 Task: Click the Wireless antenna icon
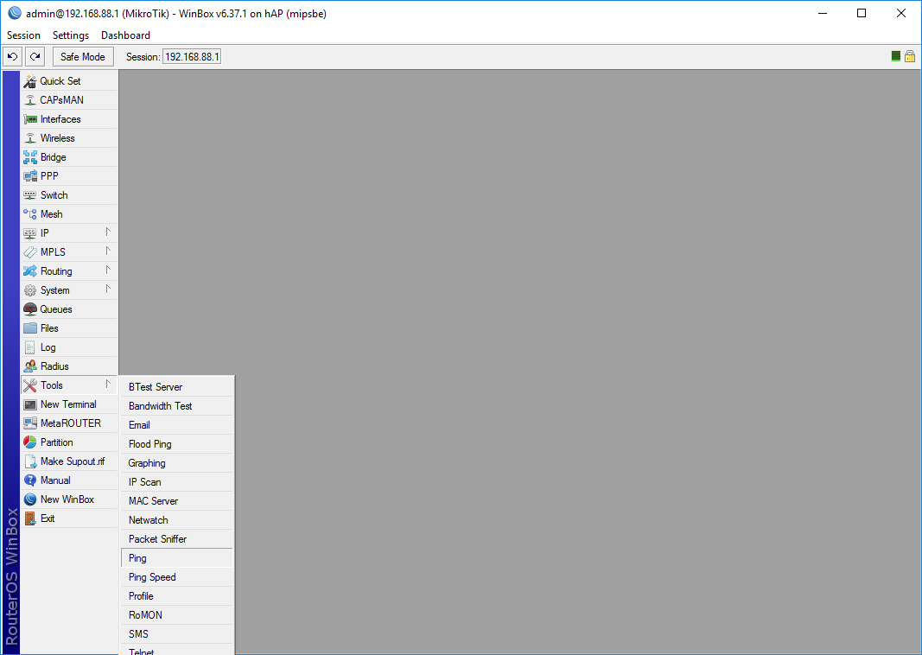point(30,138)
